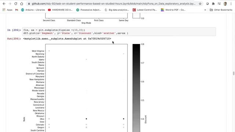The width and height of the screenshot is (235, 132).
Task: Click the GitHub URL address bar
Action: (x=113, y=4)
